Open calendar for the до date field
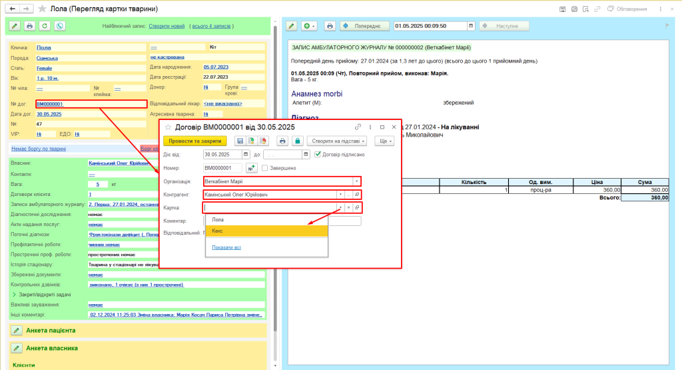682x370 pixels. [x=306, y=155]
